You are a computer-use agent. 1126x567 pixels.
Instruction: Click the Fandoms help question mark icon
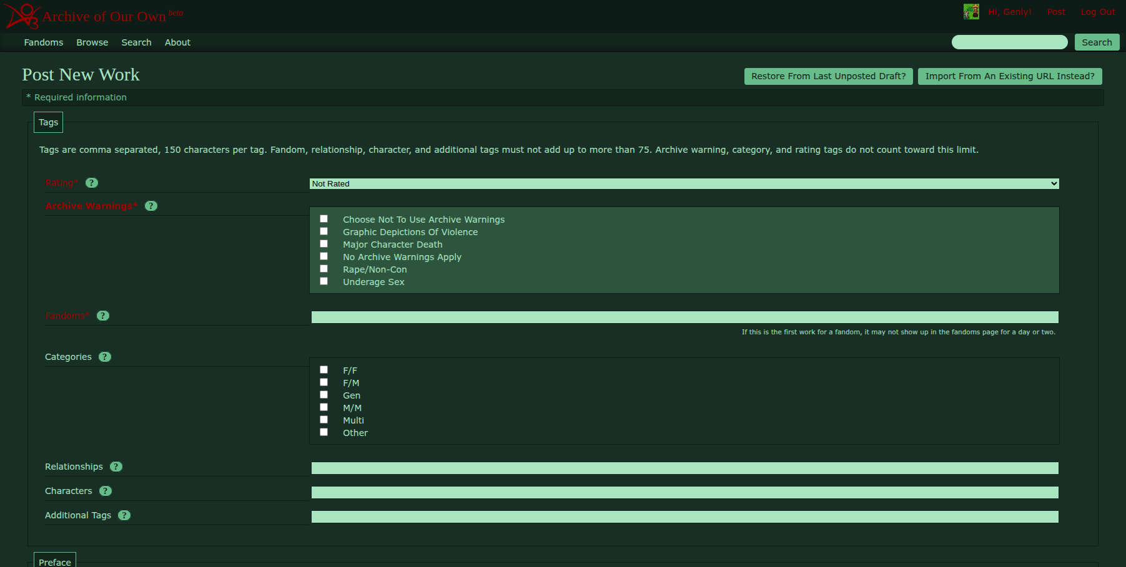(x=103, y=316)
